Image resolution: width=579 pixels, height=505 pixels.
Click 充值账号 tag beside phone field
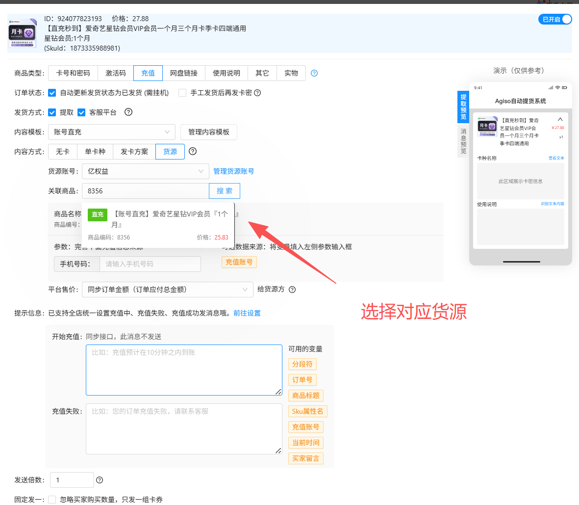point(239,262)
